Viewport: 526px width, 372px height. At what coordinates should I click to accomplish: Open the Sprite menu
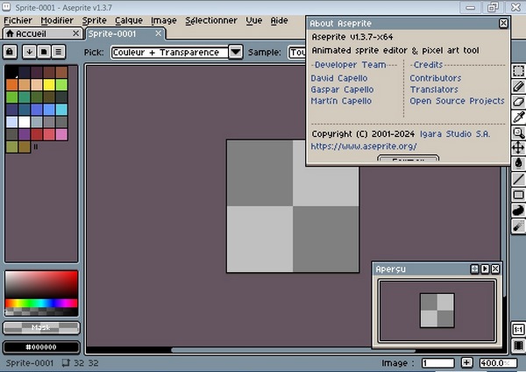95,20
